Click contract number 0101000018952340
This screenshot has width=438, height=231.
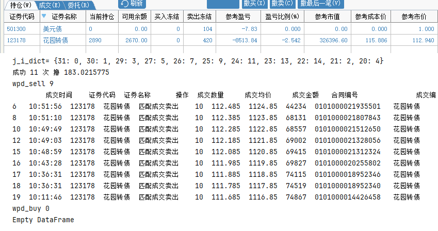[348, 186]
